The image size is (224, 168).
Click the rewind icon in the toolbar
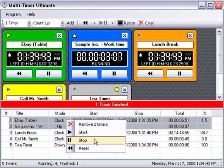85,23
